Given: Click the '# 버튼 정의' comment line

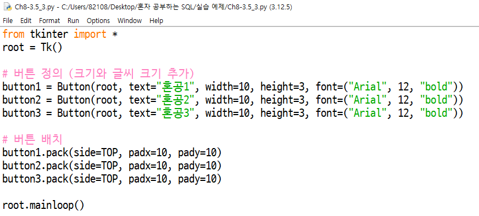Looking at the screenshot, I should (98, 73).
